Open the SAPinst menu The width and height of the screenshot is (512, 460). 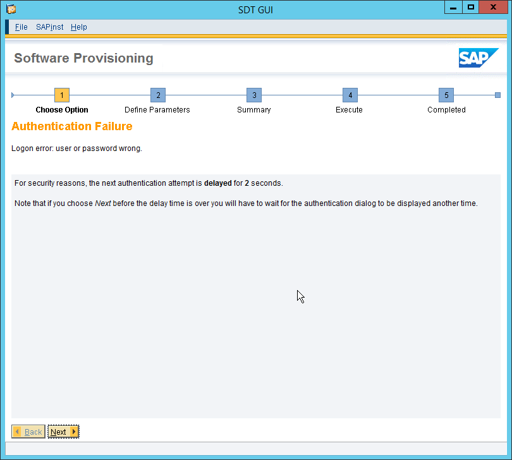point(50,27)
